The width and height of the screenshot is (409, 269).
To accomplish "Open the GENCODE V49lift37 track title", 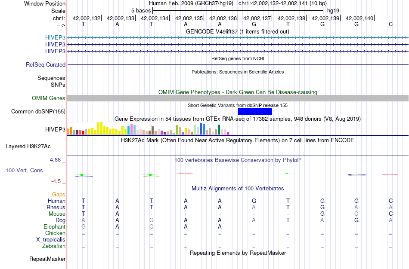I will click(238, 31).
